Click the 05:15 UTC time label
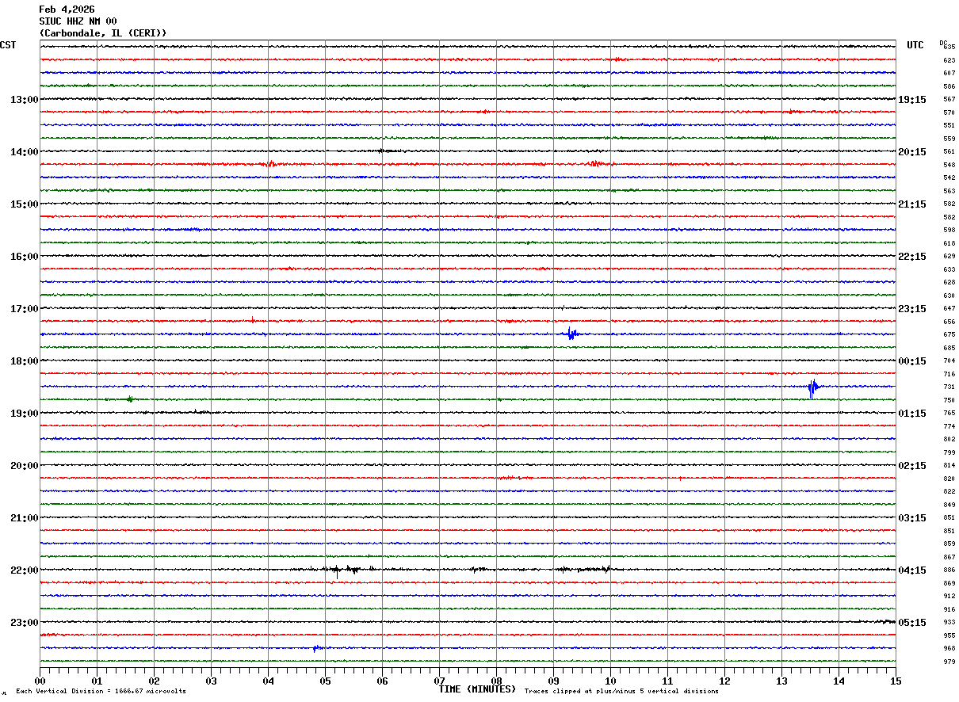Screen dimensions: 959x702 [x=912, y=622]
